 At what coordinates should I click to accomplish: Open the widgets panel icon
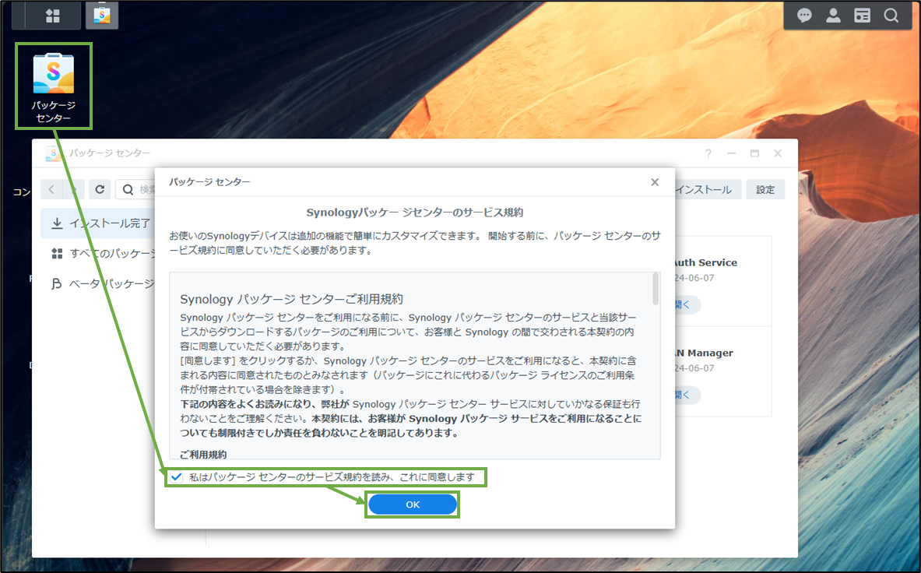coord(862,16)
